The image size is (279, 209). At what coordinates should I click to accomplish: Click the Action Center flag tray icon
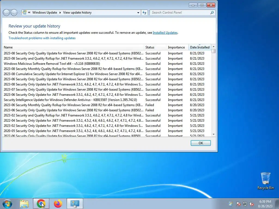point(238,204)
